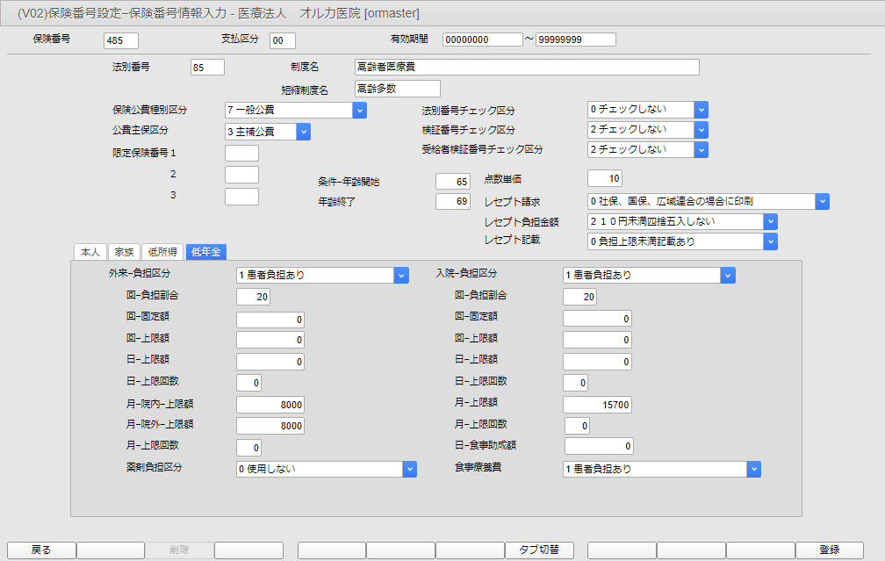This screenshot has width=885, height=561.
Task: Click the outpatient 日−上限回数 field
Action: click(249, 383)
